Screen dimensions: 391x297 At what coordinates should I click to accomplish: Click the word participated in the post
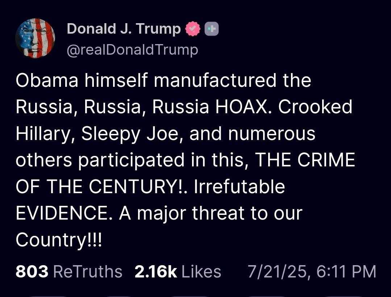[x=131, y=161]
